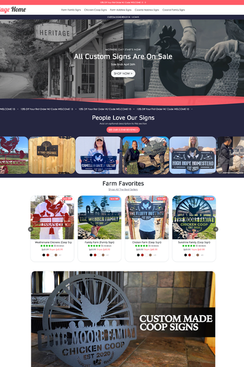Pick white color swatch for Sunshine Family sign
This screenshot has height=367, width=244.
coord(193,255)
